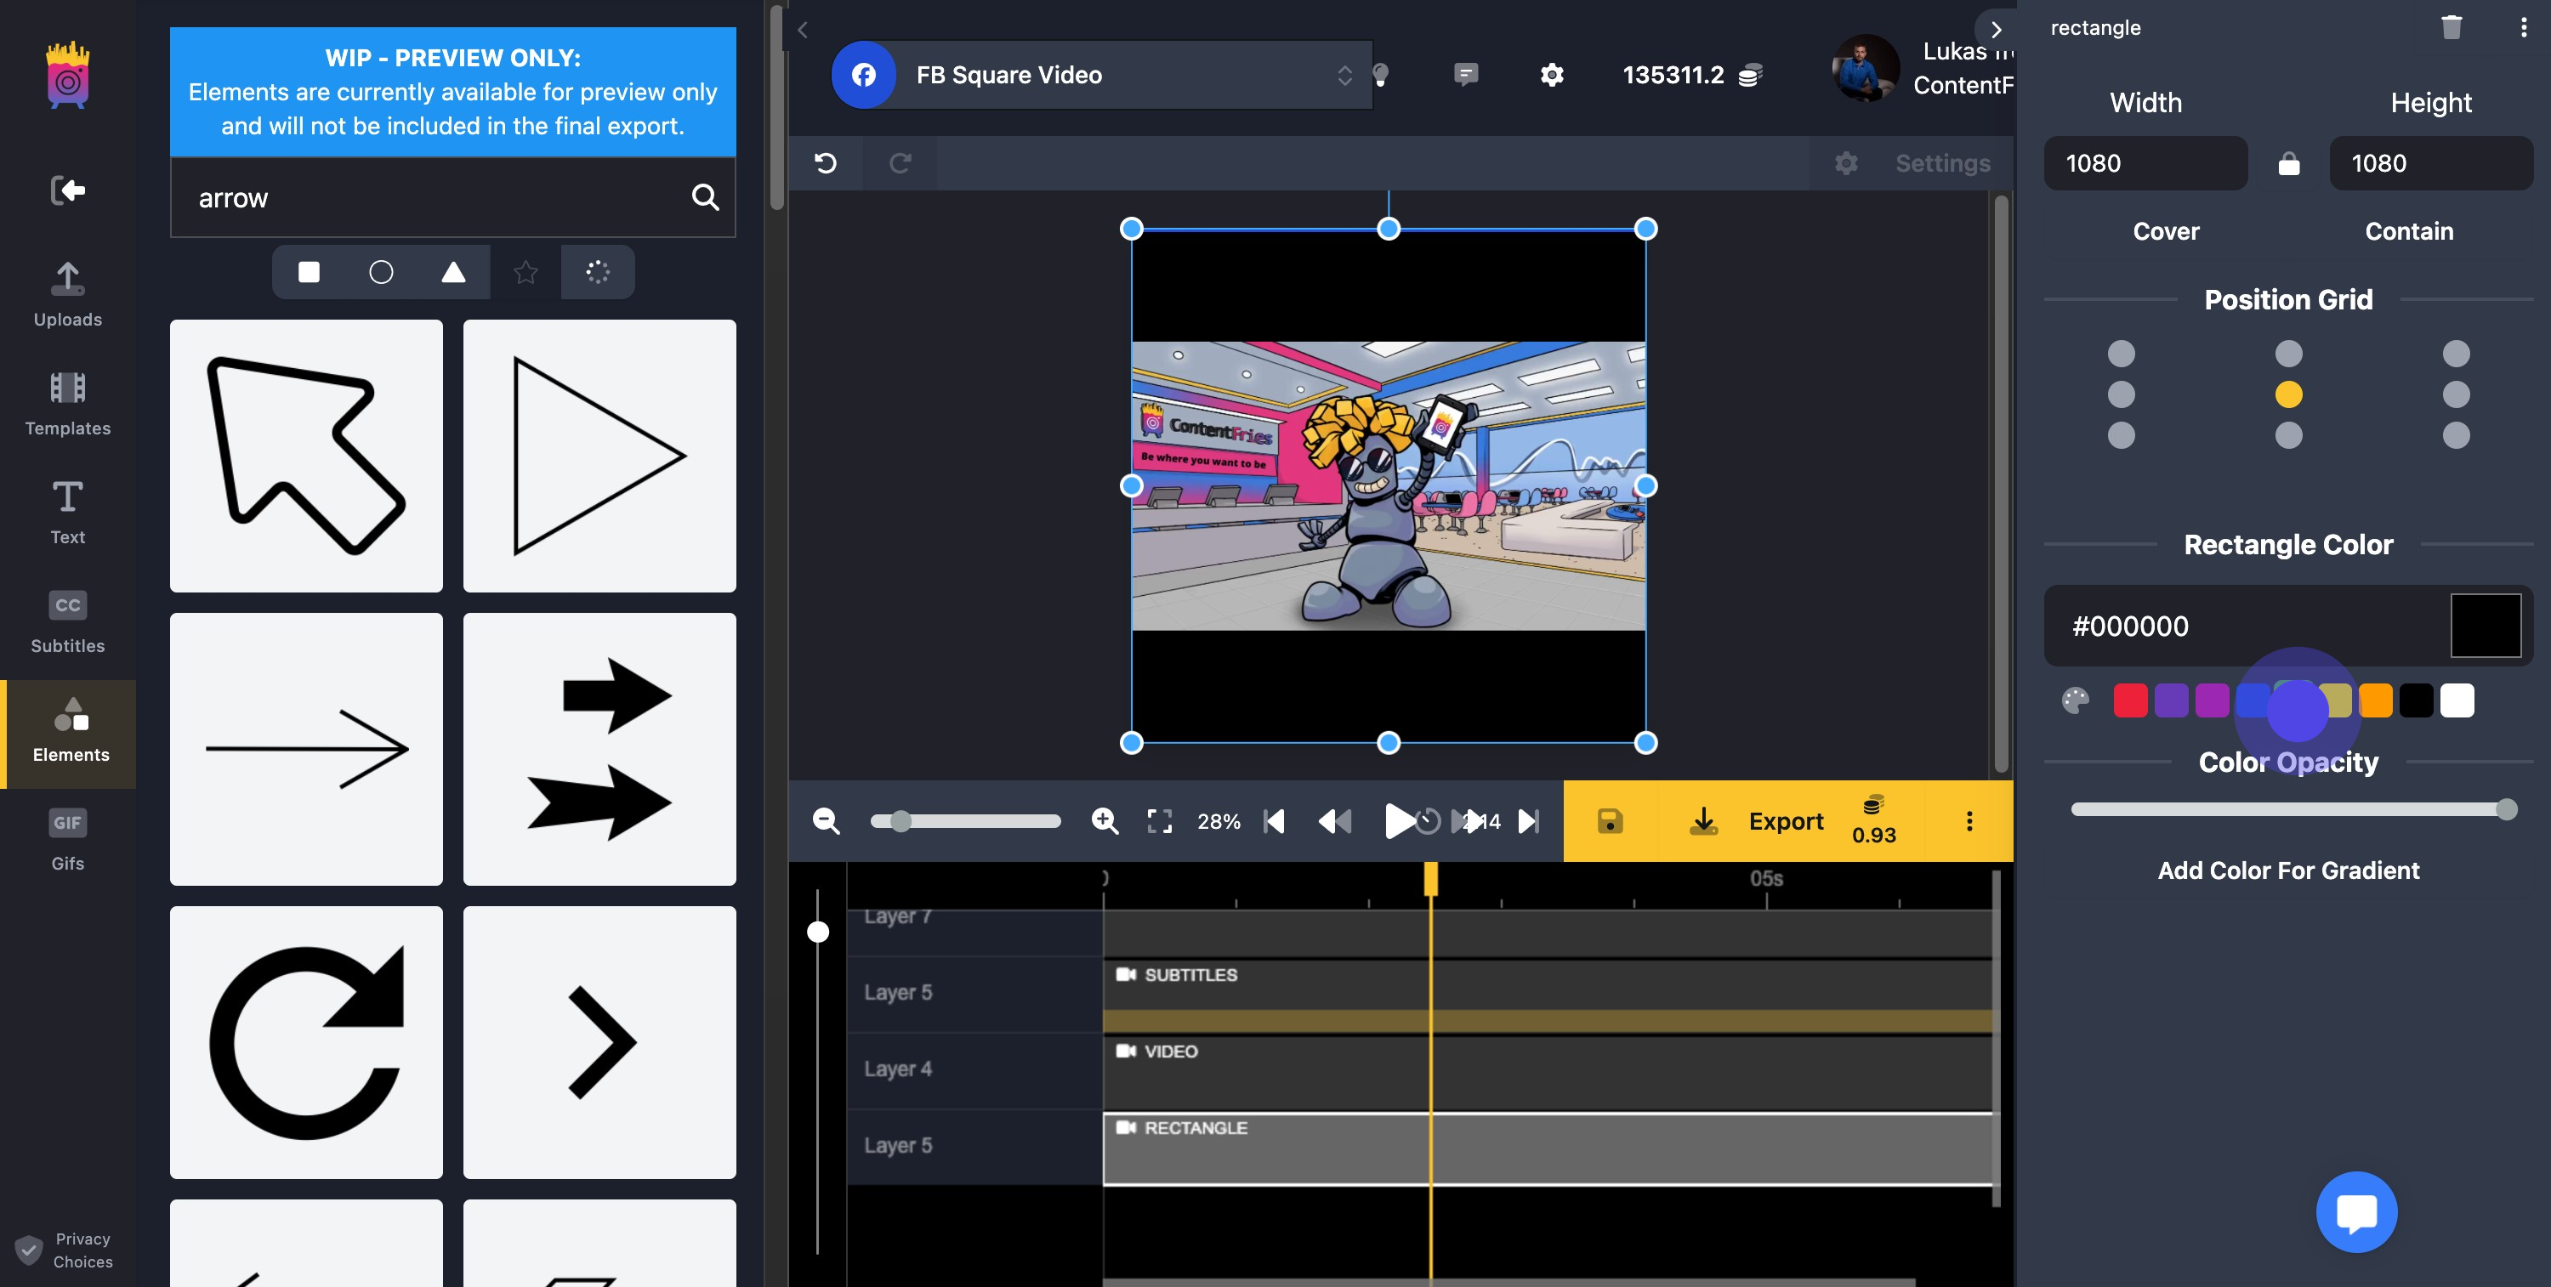This screenshot has height=1287, width=2551.
Task: Select the triangle shape filter
Action: pyautogui.click(x=452, y=272)
